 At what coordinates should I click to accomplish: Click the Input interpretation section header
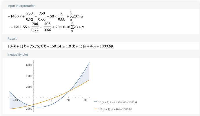point(21,6)
